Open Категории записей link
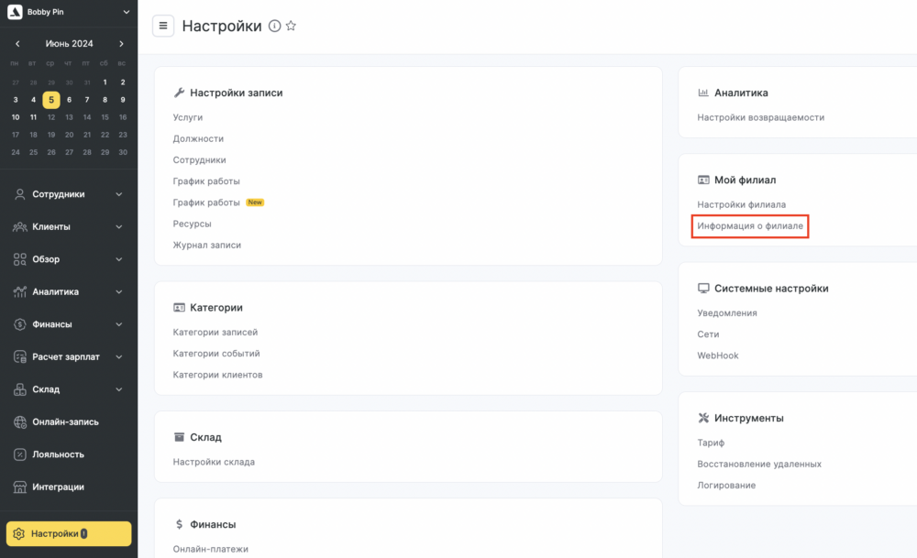The width and height of the screenshot is (917, 558). coord(215,332)
